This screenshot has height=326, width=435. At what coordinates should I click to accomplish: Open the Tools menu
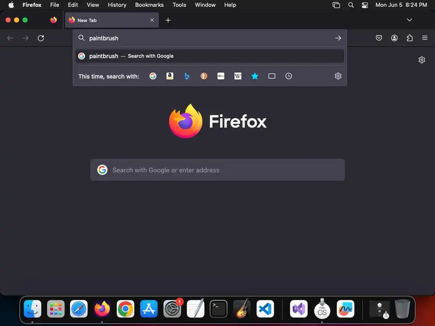tap(179, 5)
